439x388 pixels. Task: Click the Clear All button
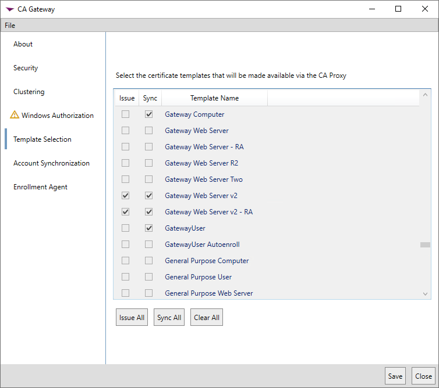(207, 318)
